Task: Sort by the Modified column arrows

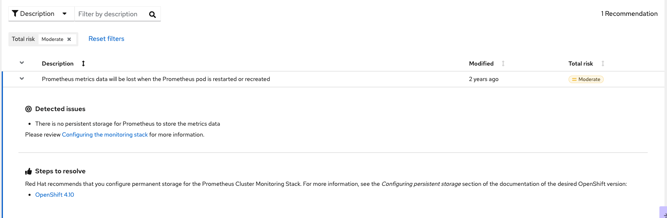Action: click(503, 63)
